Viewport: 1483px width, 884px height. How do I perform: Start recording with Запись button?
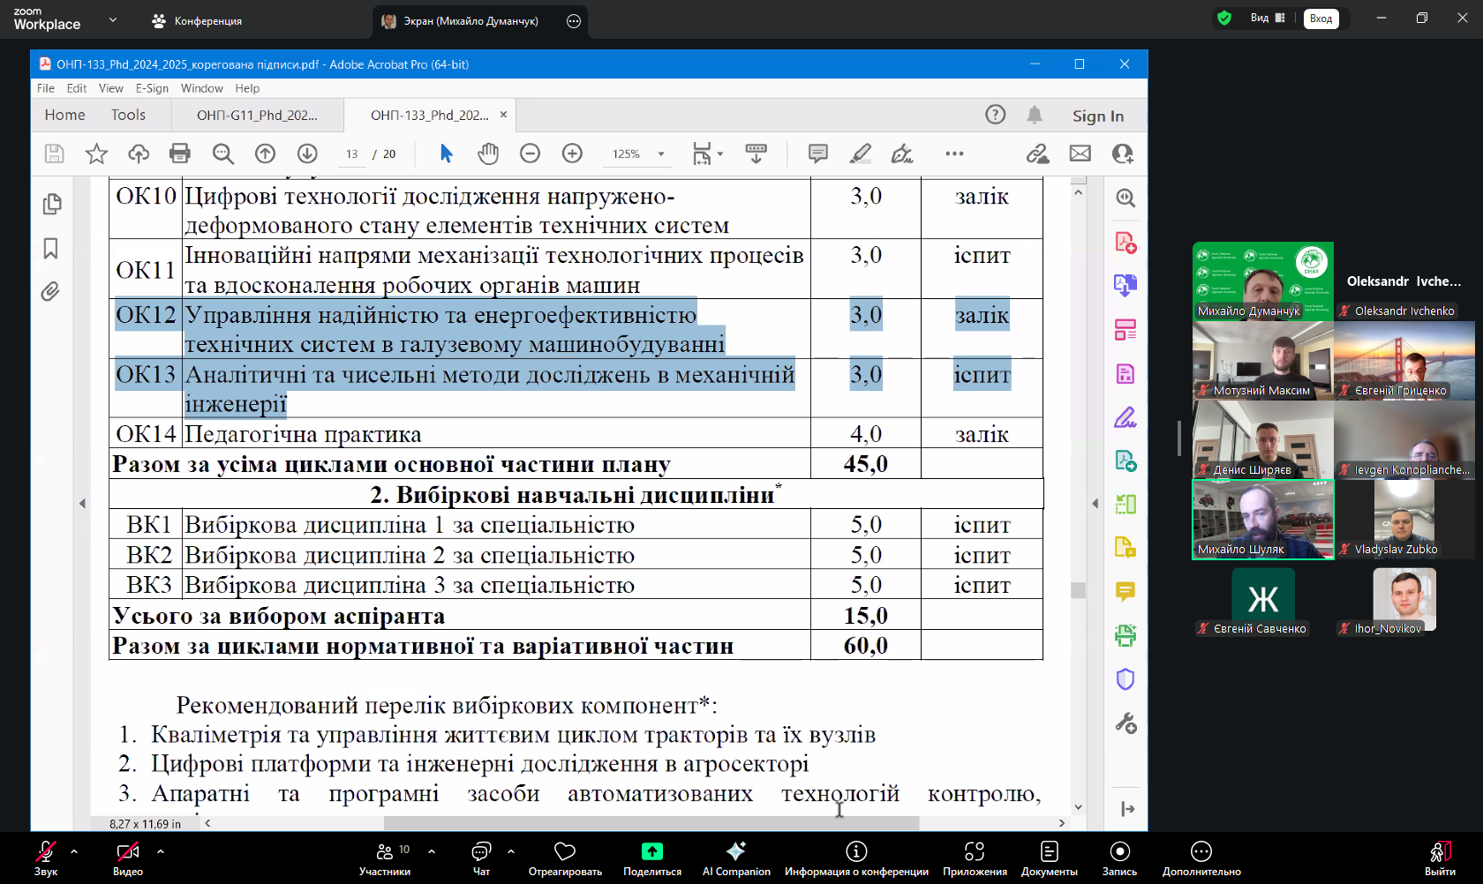point(1119,858)
